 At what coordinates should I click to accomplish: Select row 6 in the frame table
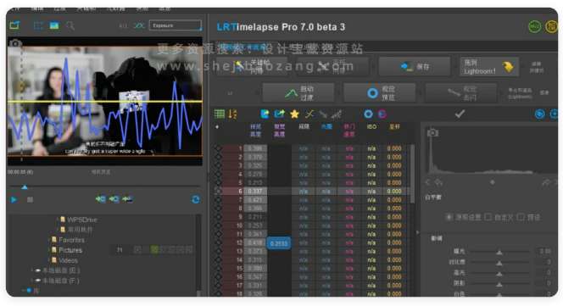point(312,191)
